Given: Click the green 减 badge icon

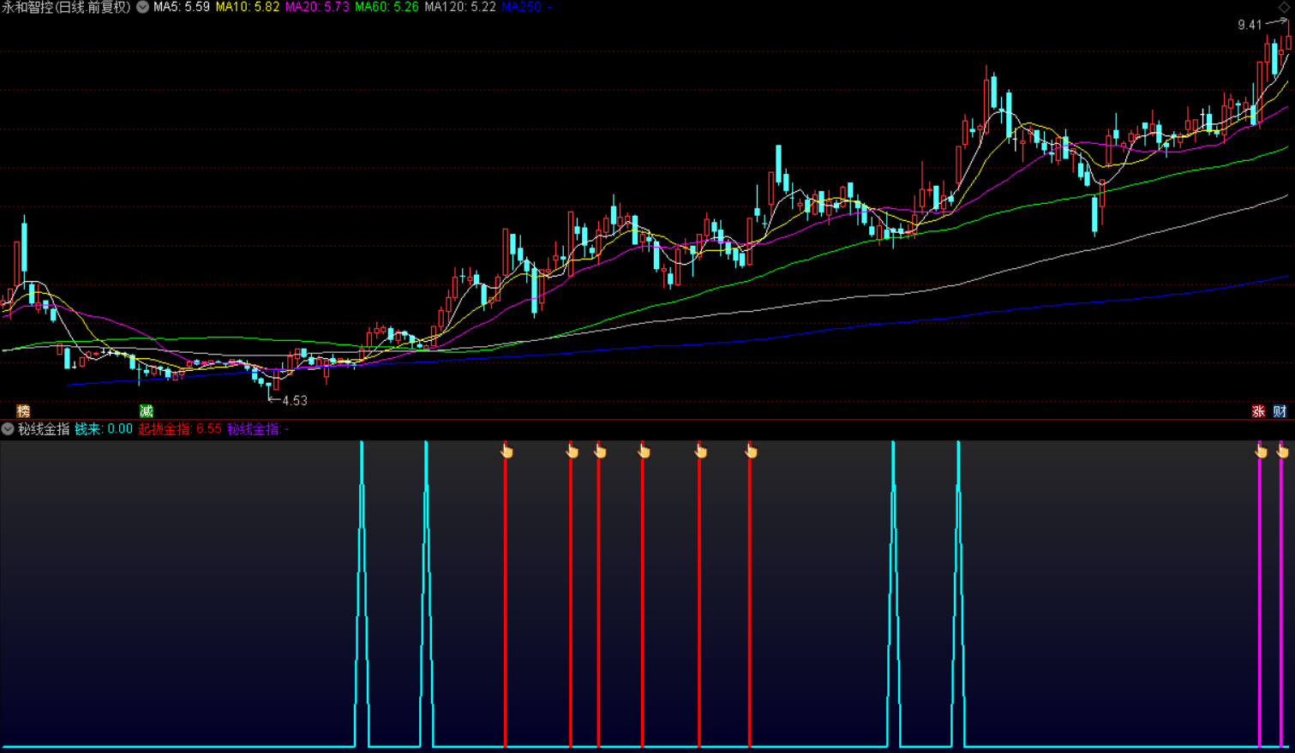Looking at the screenshot, I should click(x=147, y=411).
